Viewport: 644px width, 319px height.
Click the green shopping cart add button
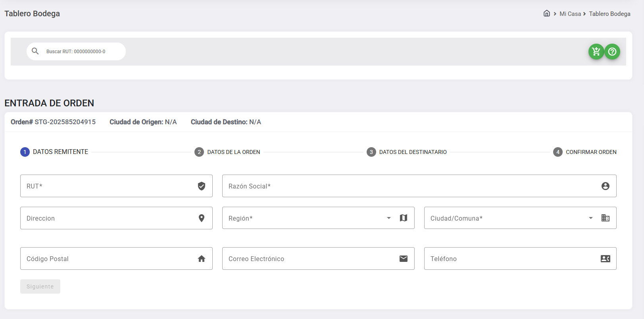[596, 52]
